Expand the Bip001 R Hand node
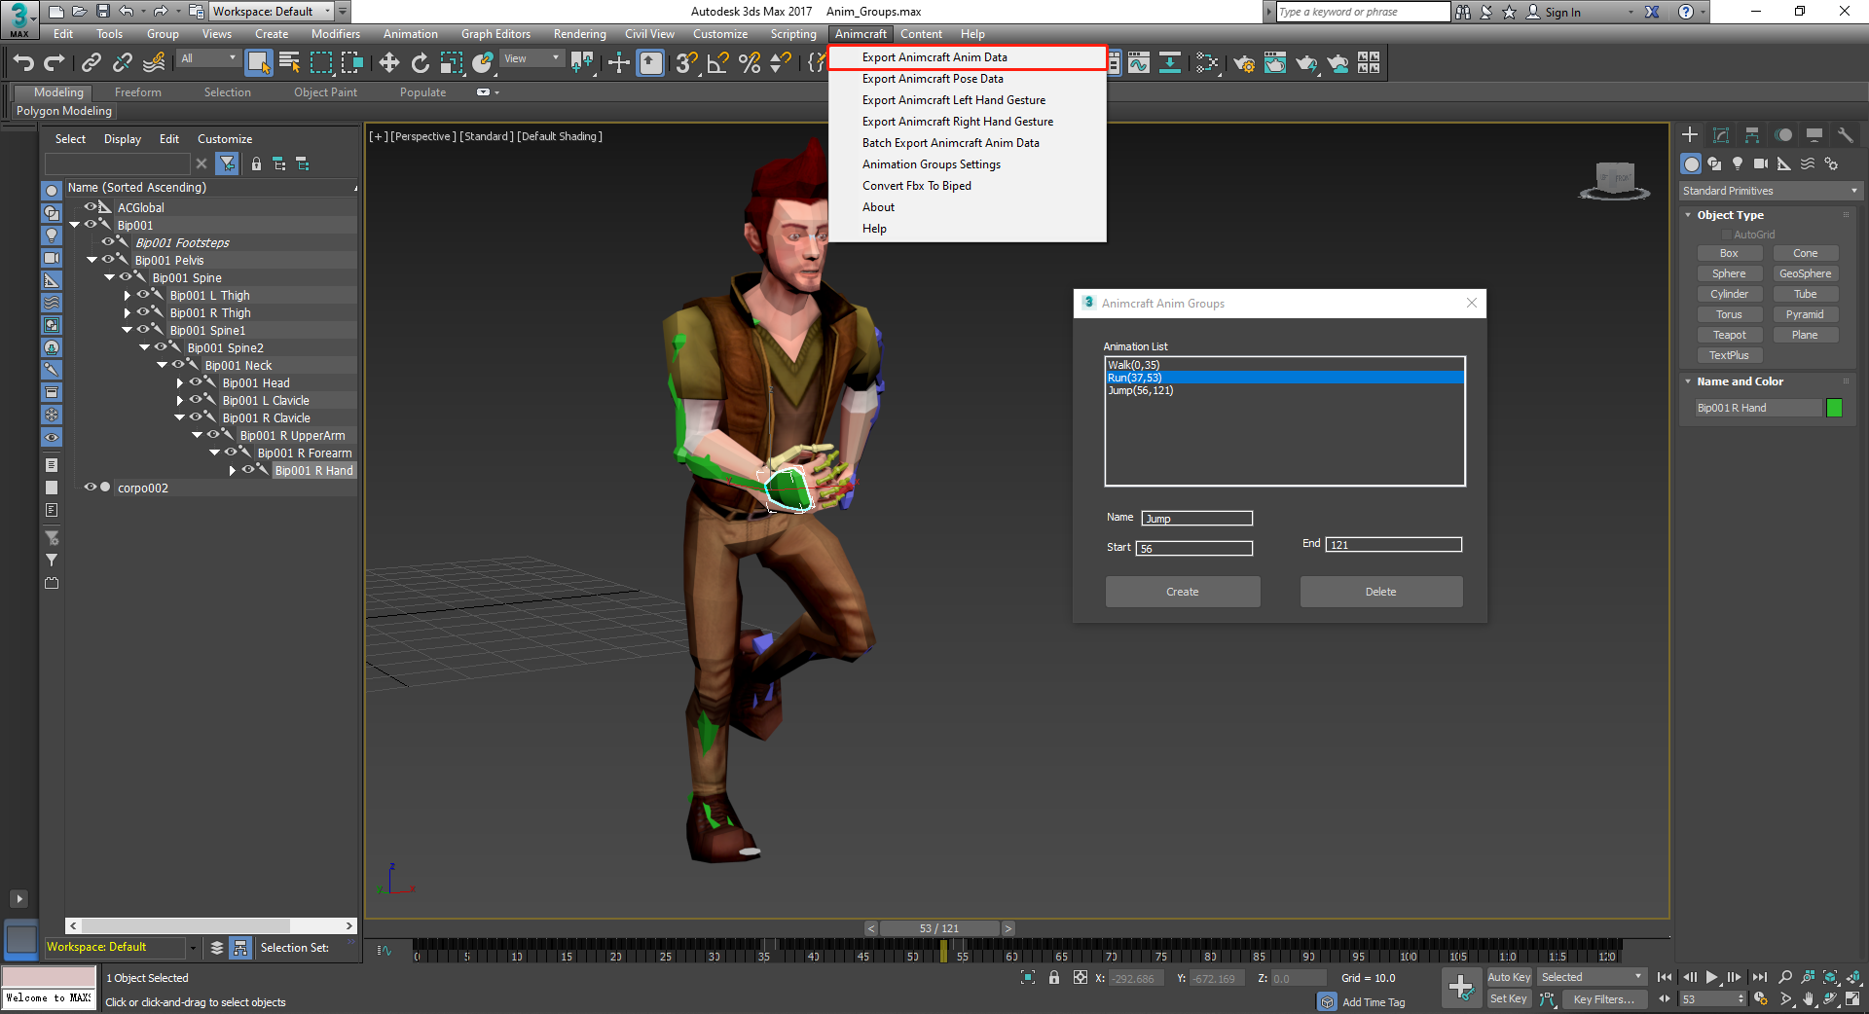The image size is (1869, 1014). (232, 471)
